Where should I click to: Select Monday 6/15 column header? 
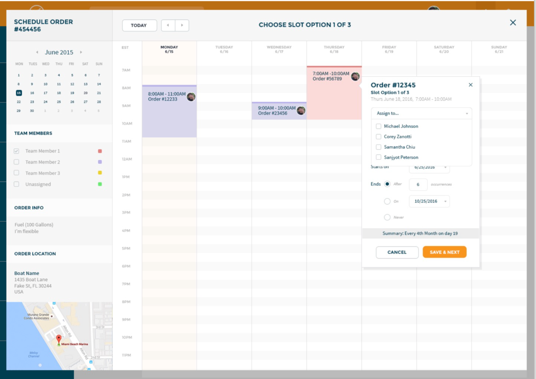pyautogui.click(x=169, y=49)
